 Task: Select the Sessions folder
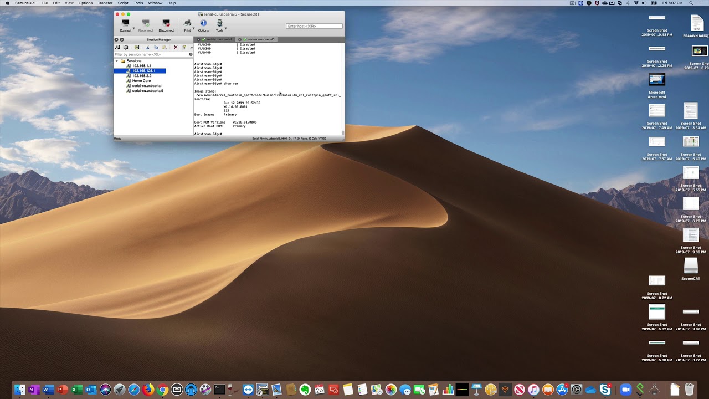pyautogui.click(x=134, y=61)
